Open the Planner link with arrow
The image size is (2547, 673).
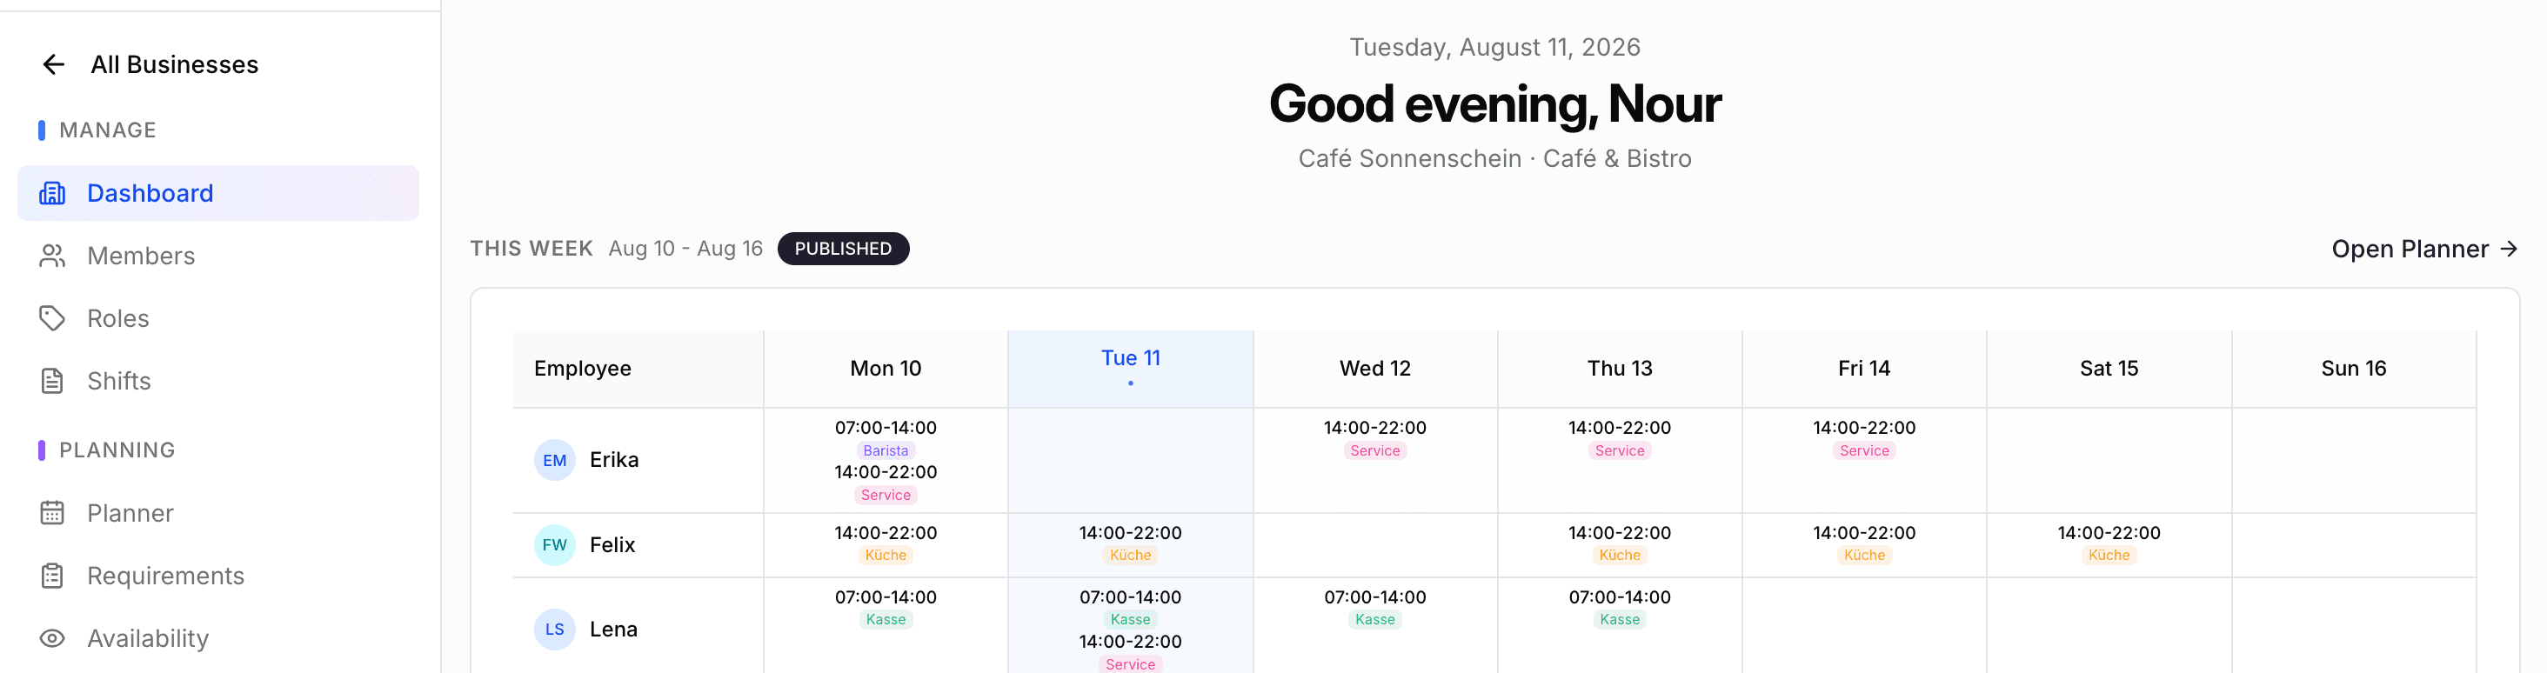click(x=2423, y=249)
